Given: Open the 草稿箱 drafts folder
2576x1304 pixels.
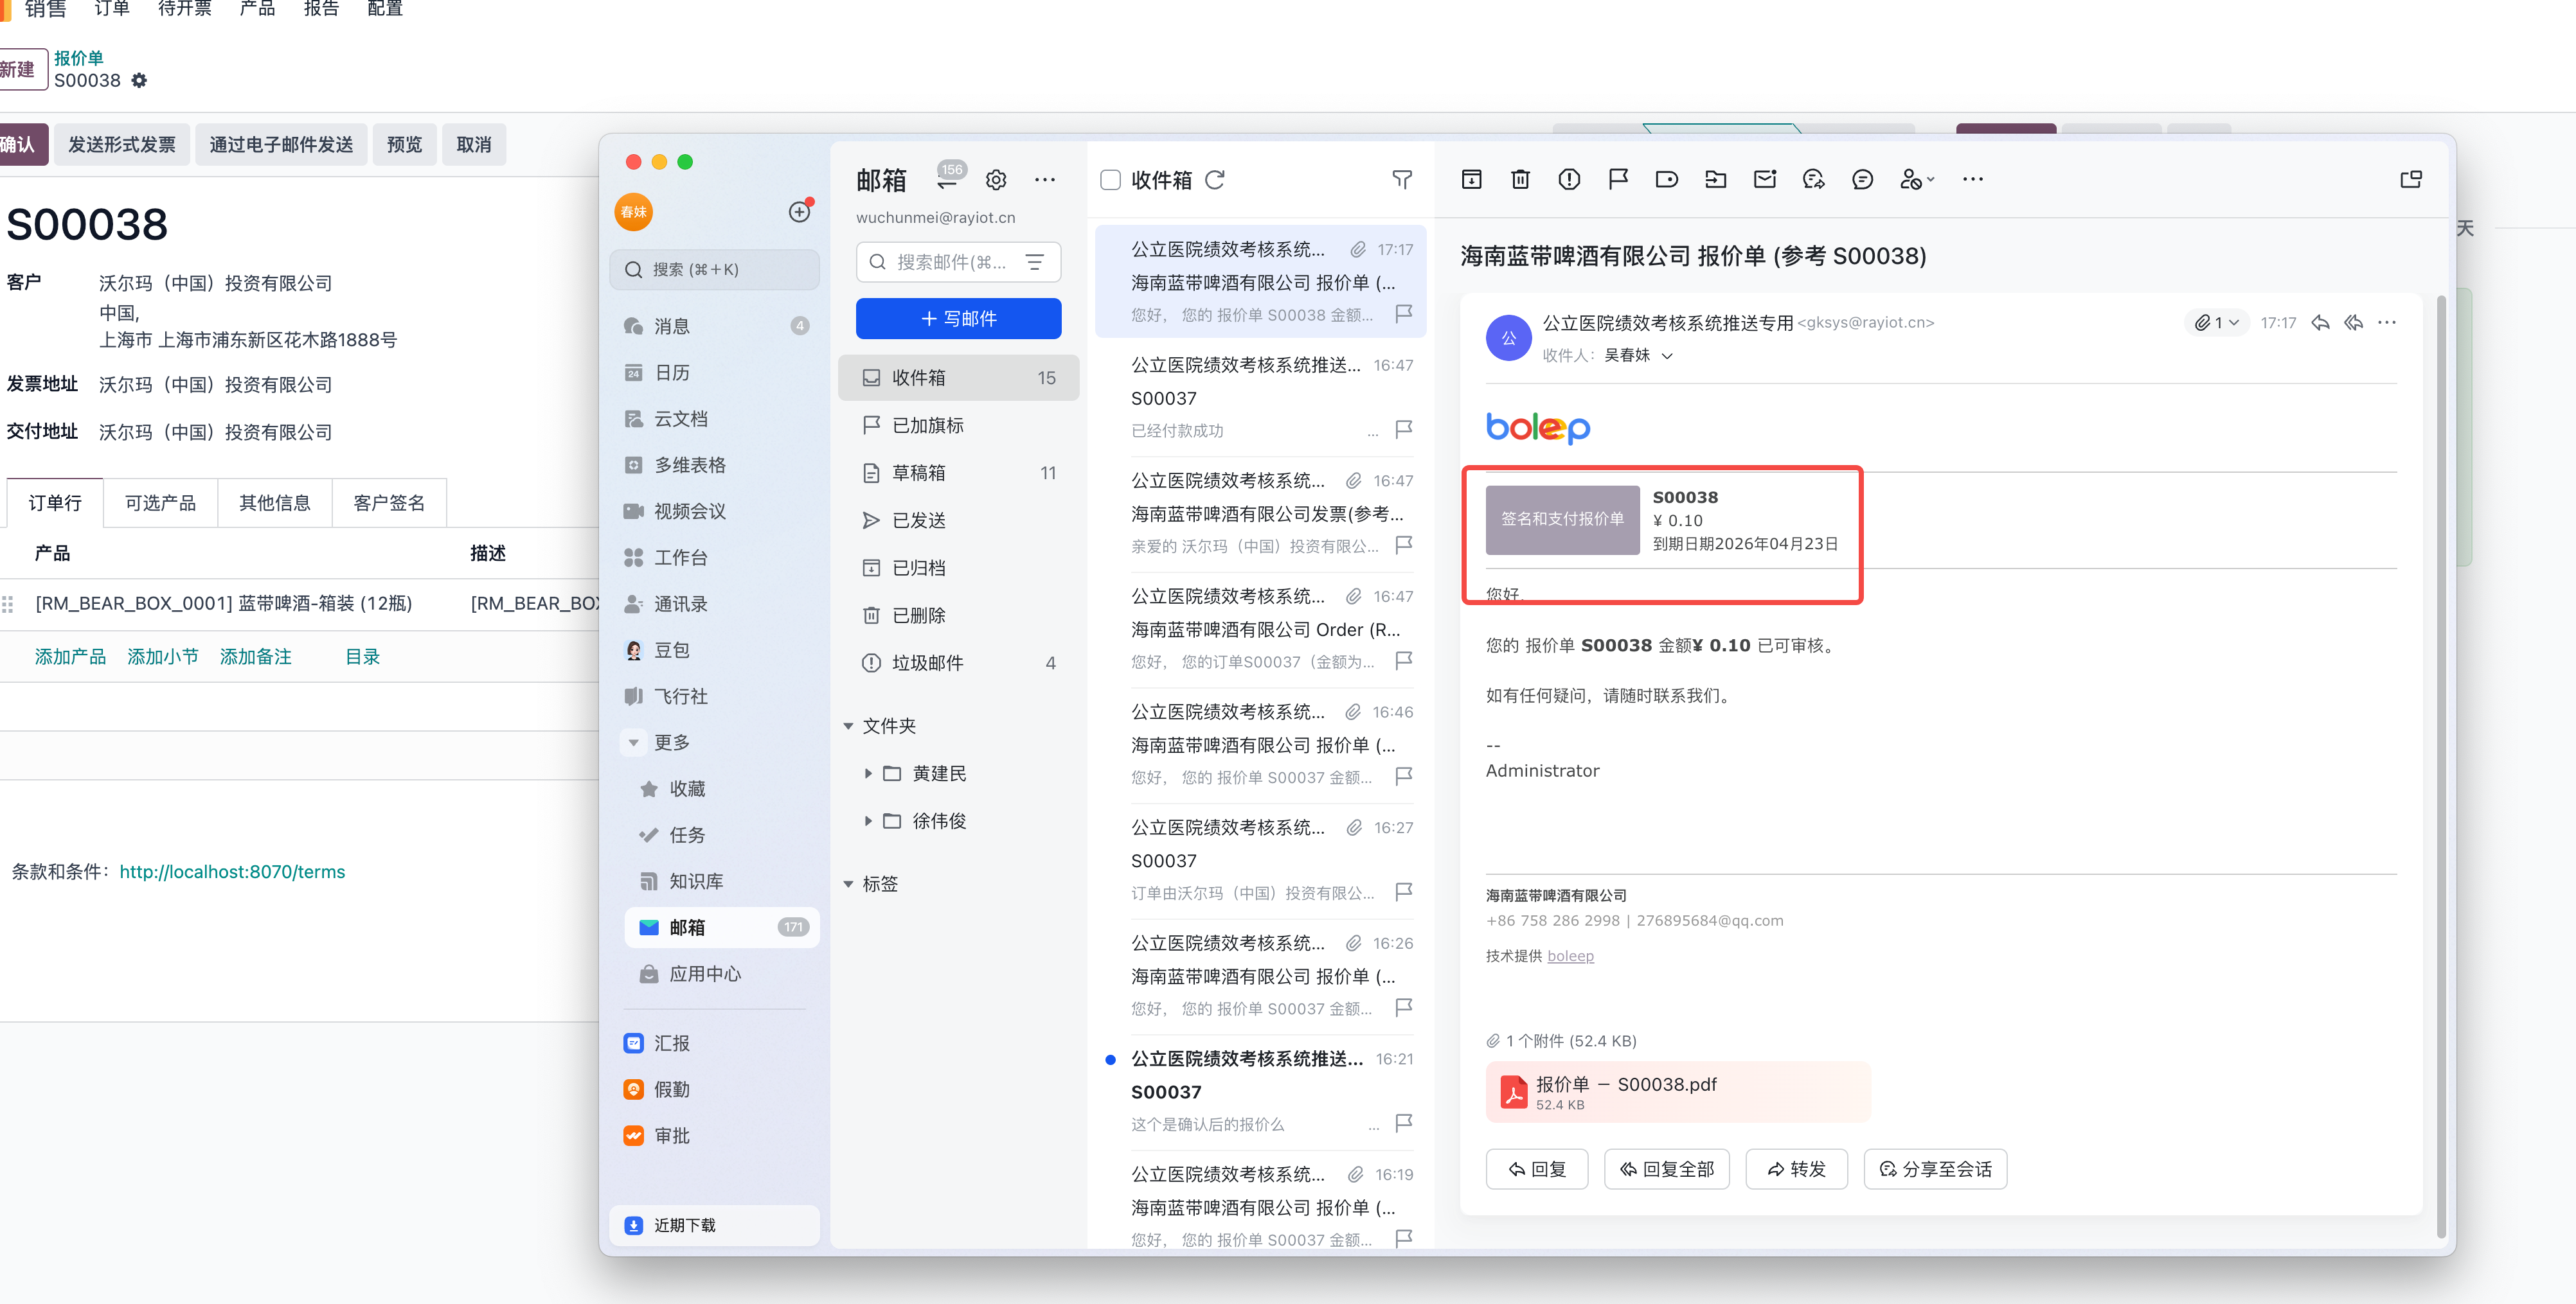Looking at the screenshot, I should pos(958,473).
